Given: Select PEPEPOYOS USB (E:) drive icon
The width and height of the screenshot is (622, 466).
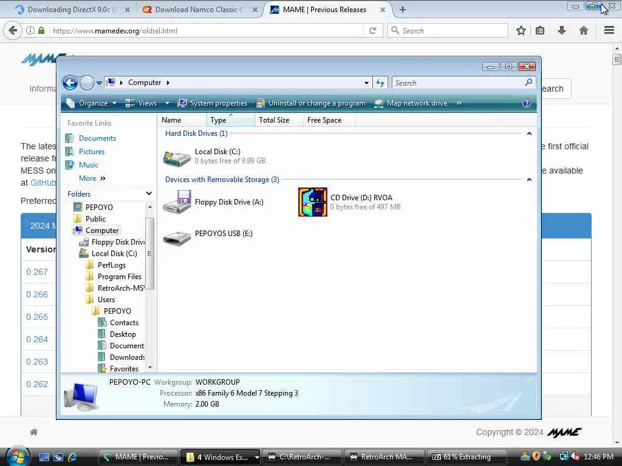Looking at the screenshot, I should [177, 237].
